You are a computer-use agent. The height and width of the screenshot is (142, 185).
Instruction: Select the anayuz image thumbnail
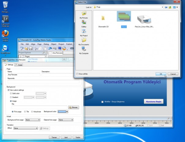[x=124, y=16]
